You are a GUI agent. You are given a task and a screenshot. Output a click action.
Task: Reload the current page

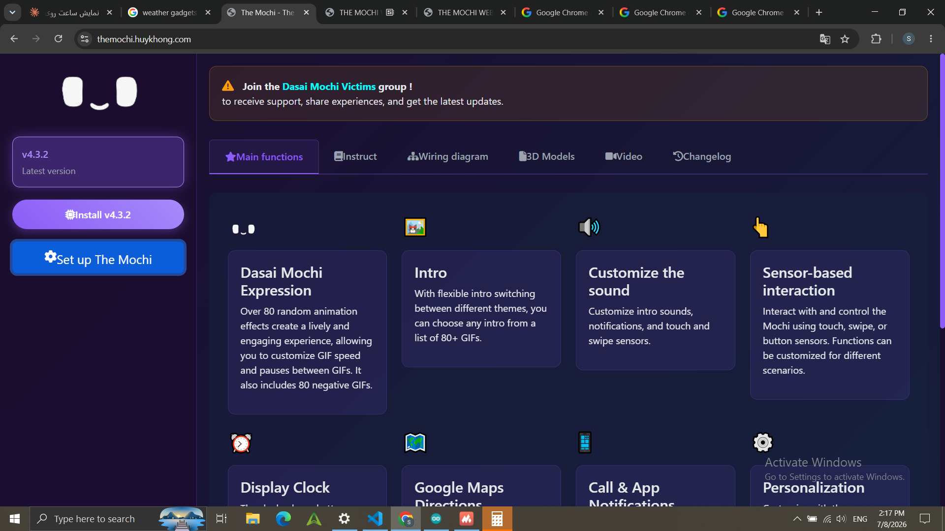[58, 39]
